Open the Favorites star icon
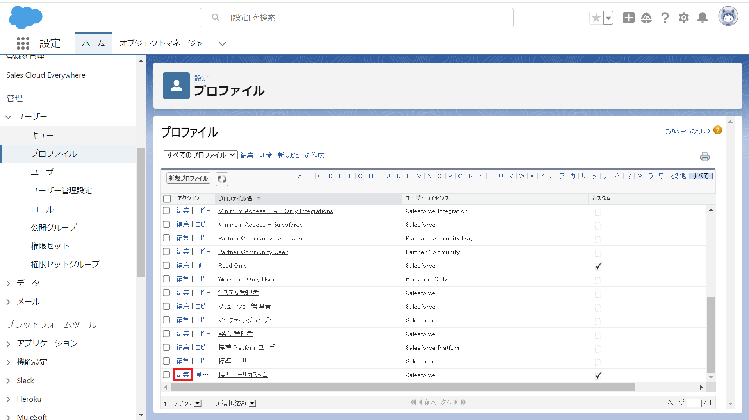749x420 pixels. point(596,18)
